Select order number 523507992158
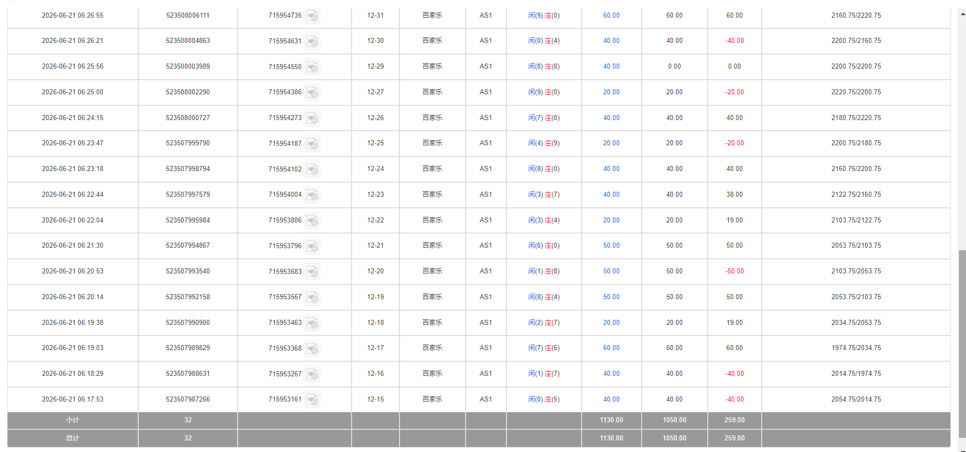Screen dimensions: 966x452 tap(188, 297)
